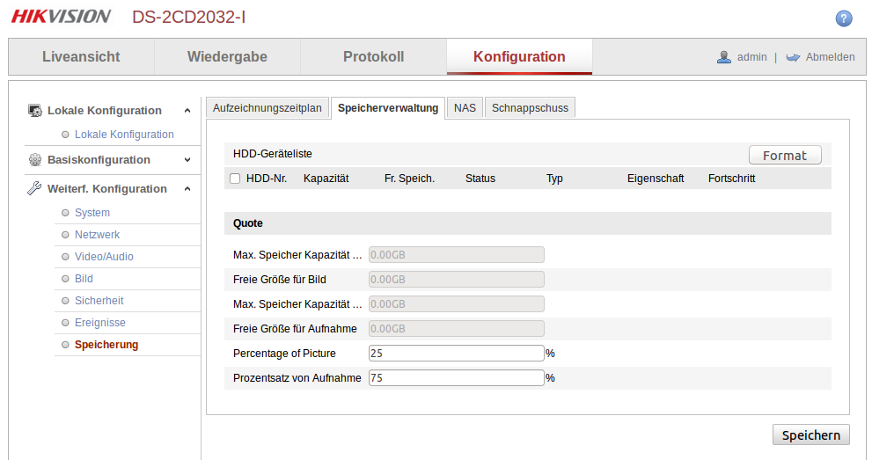Open the Aufzeichnungszeitplan tab
872x460 pixels.
[267, 108]
